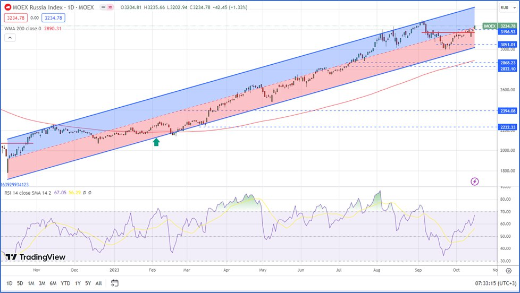Click the 07:33:15 (UTC+3) timezone clock
Image resolution: width=520 pixels, height=293 pixels.
[496, 283]
